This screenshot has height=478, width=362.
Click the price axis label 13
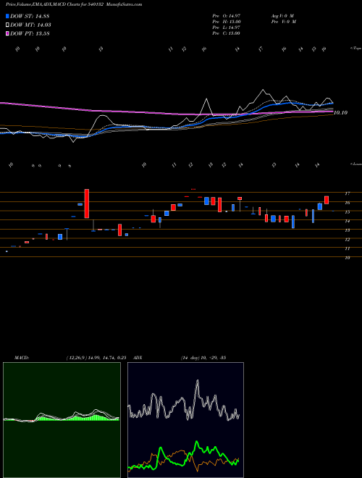pyautogui.click(x=347, y=230)
